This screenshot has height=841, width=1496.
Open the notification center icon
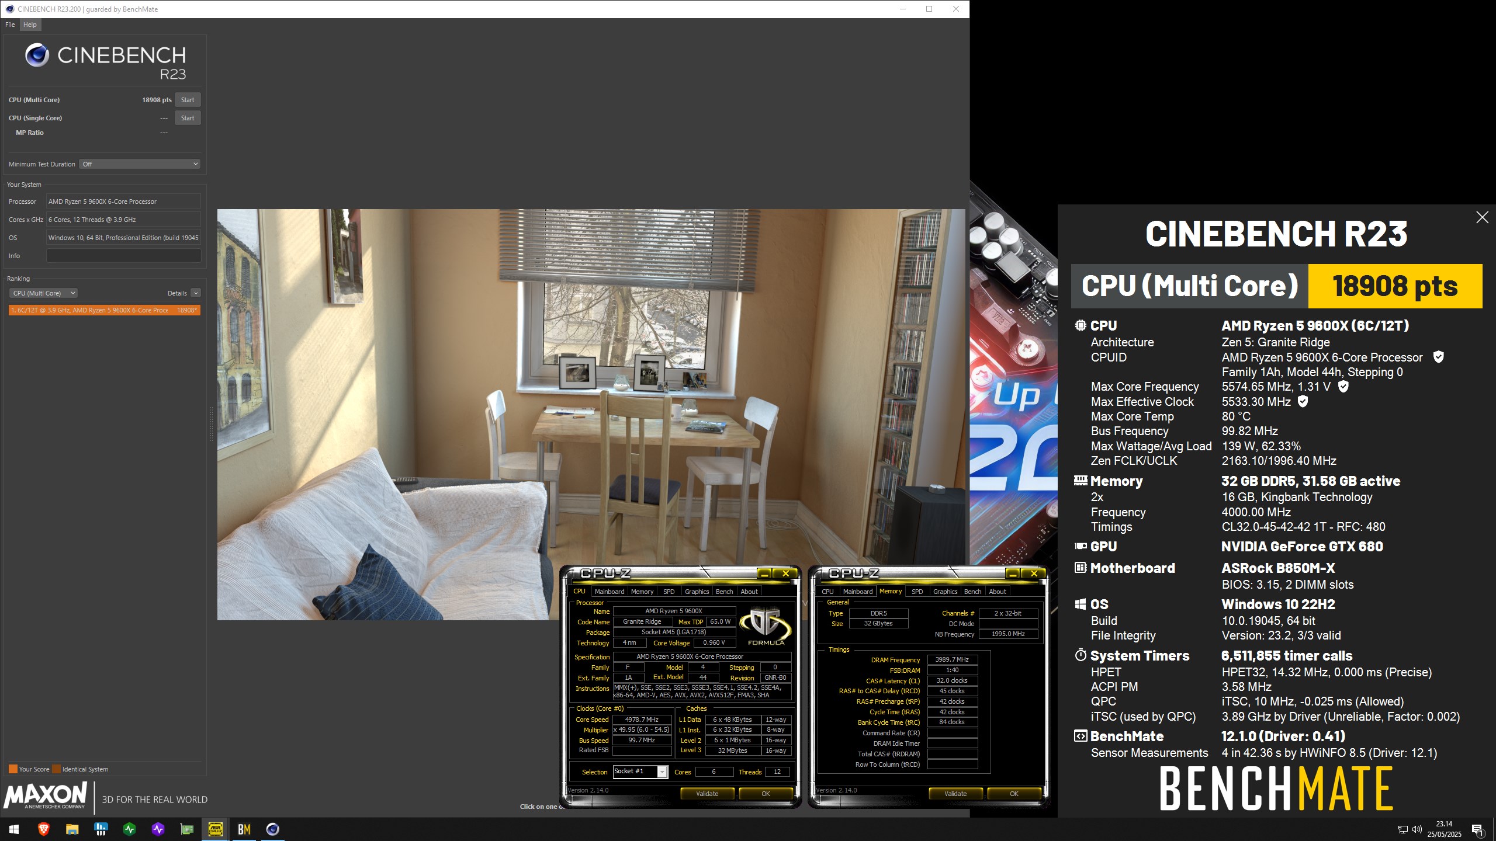pyautogui.click(x=1478, y=829)
